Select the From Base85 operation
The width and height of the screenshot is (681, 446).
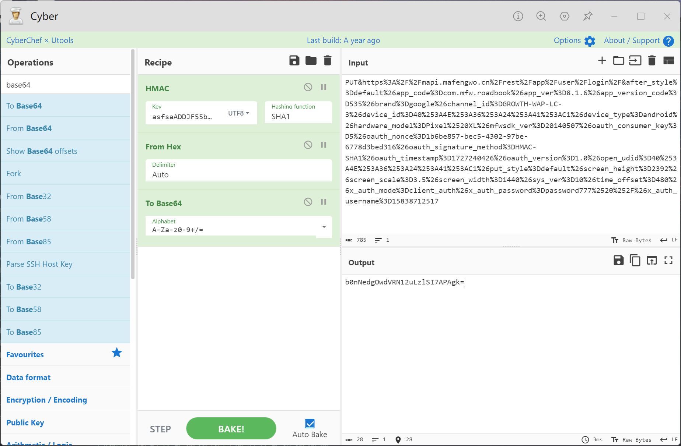pyautogui.click(x=66, y=242)
